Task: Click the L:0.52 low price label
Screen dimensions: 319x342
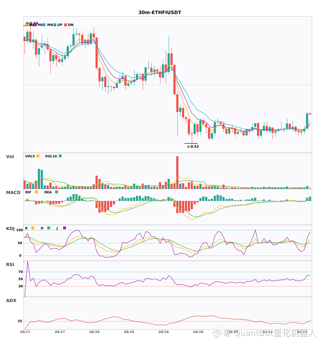Action: coord(193,147)
